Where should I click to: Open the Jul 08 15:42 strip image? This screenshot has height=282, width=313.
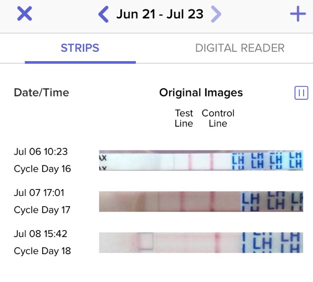click(x=201, y=243)
